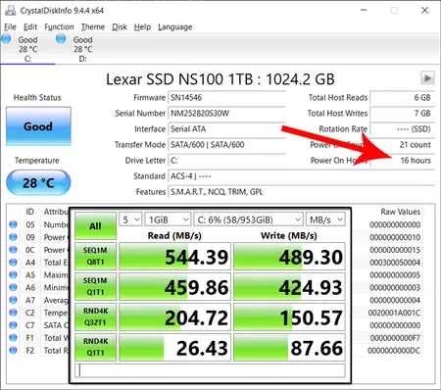
Task: Click the Total Host Writes value 7 GB
Action: tap(402, 113)
